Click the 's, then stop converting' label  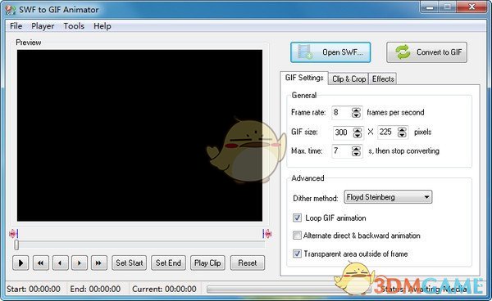[403, 150]
